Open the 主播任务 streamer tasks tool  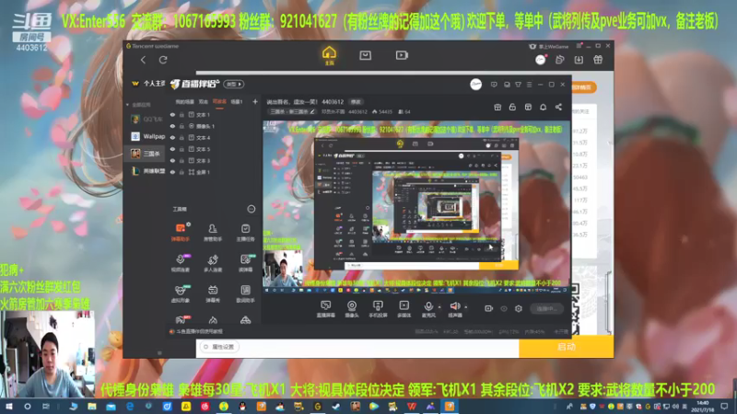pos(245,232)
